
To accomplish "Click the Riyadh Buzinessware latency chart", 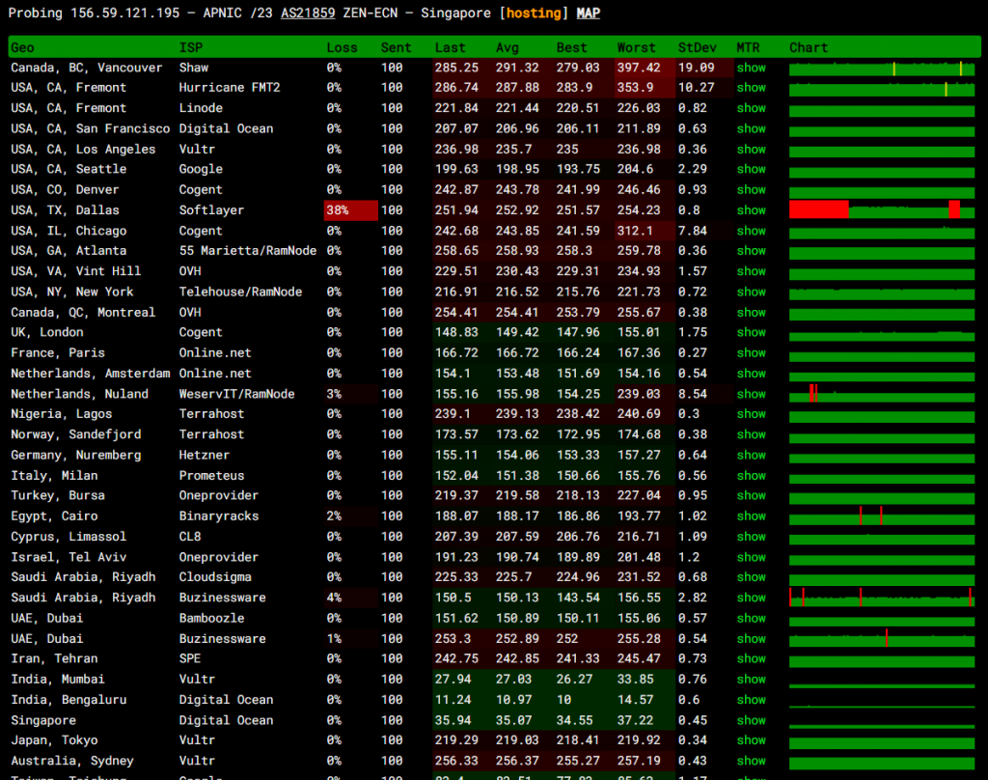I will pos(882,598).
